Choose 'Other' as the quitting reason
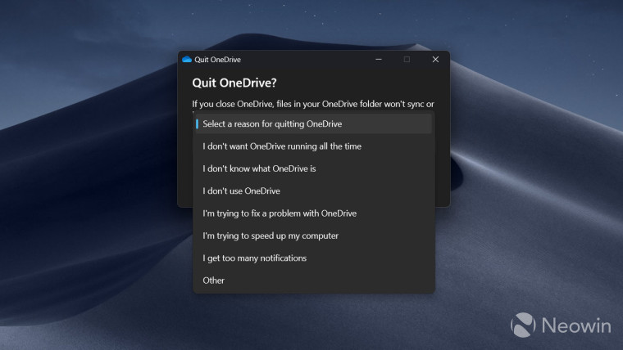This screenshot has height=350, width=623. tap(313, 280)
